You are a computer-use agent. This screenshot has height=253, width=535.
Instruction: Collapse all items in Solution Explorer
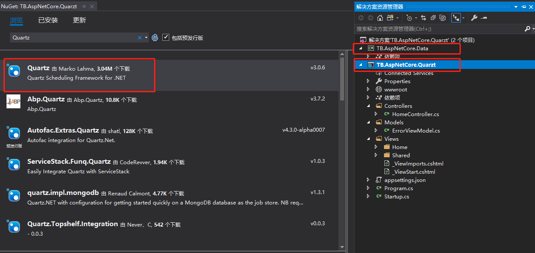433,18
